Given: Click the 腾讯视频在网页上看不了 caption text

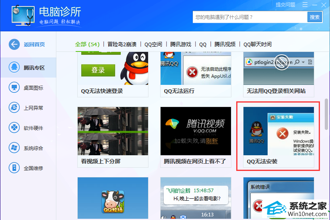Looking at the screenshot, I should pos(195,161).
